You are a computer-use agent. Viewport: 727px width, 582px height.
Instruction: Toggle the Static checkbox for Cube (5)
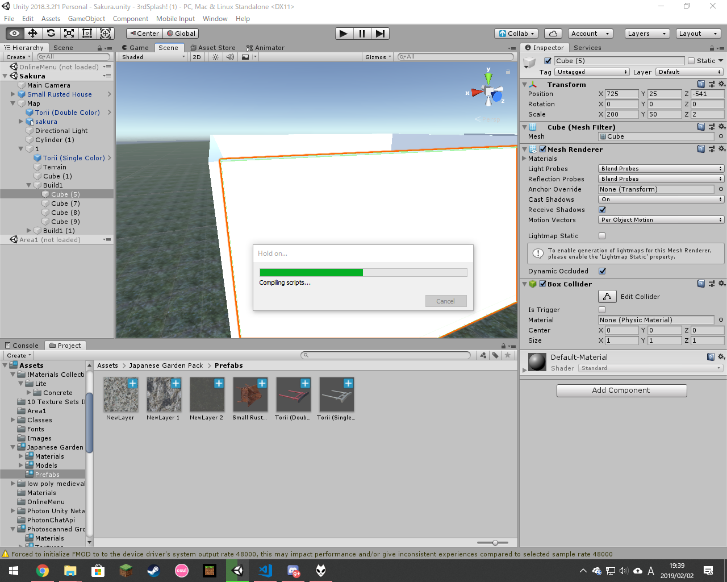tap(691, 61)
